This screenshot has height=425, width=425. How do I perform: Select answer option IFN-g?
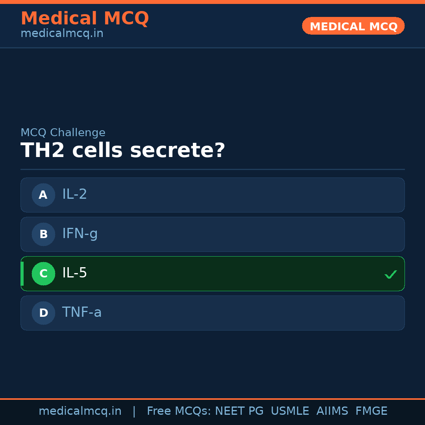tap(213, 234)
